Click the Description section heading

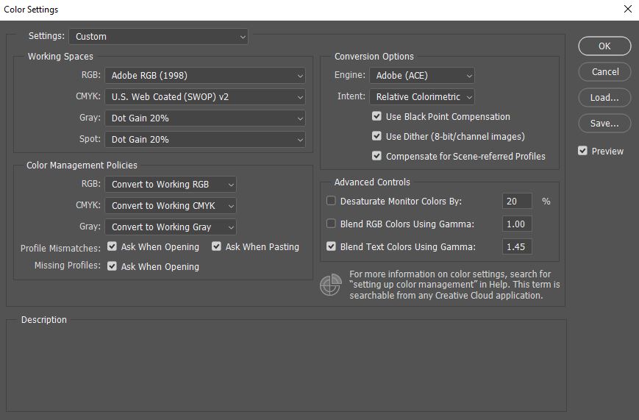(43, 320)
